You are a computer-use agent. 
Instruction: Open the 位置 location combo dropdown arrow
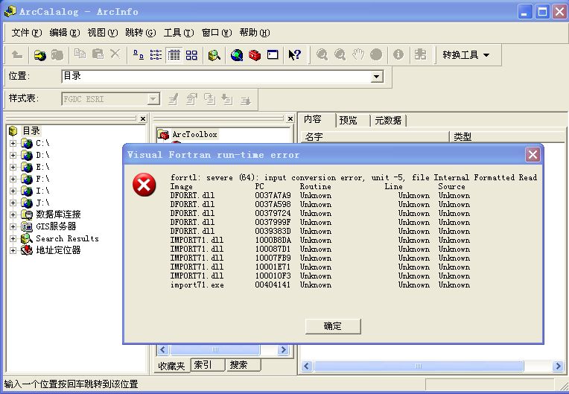coord(376,76)
